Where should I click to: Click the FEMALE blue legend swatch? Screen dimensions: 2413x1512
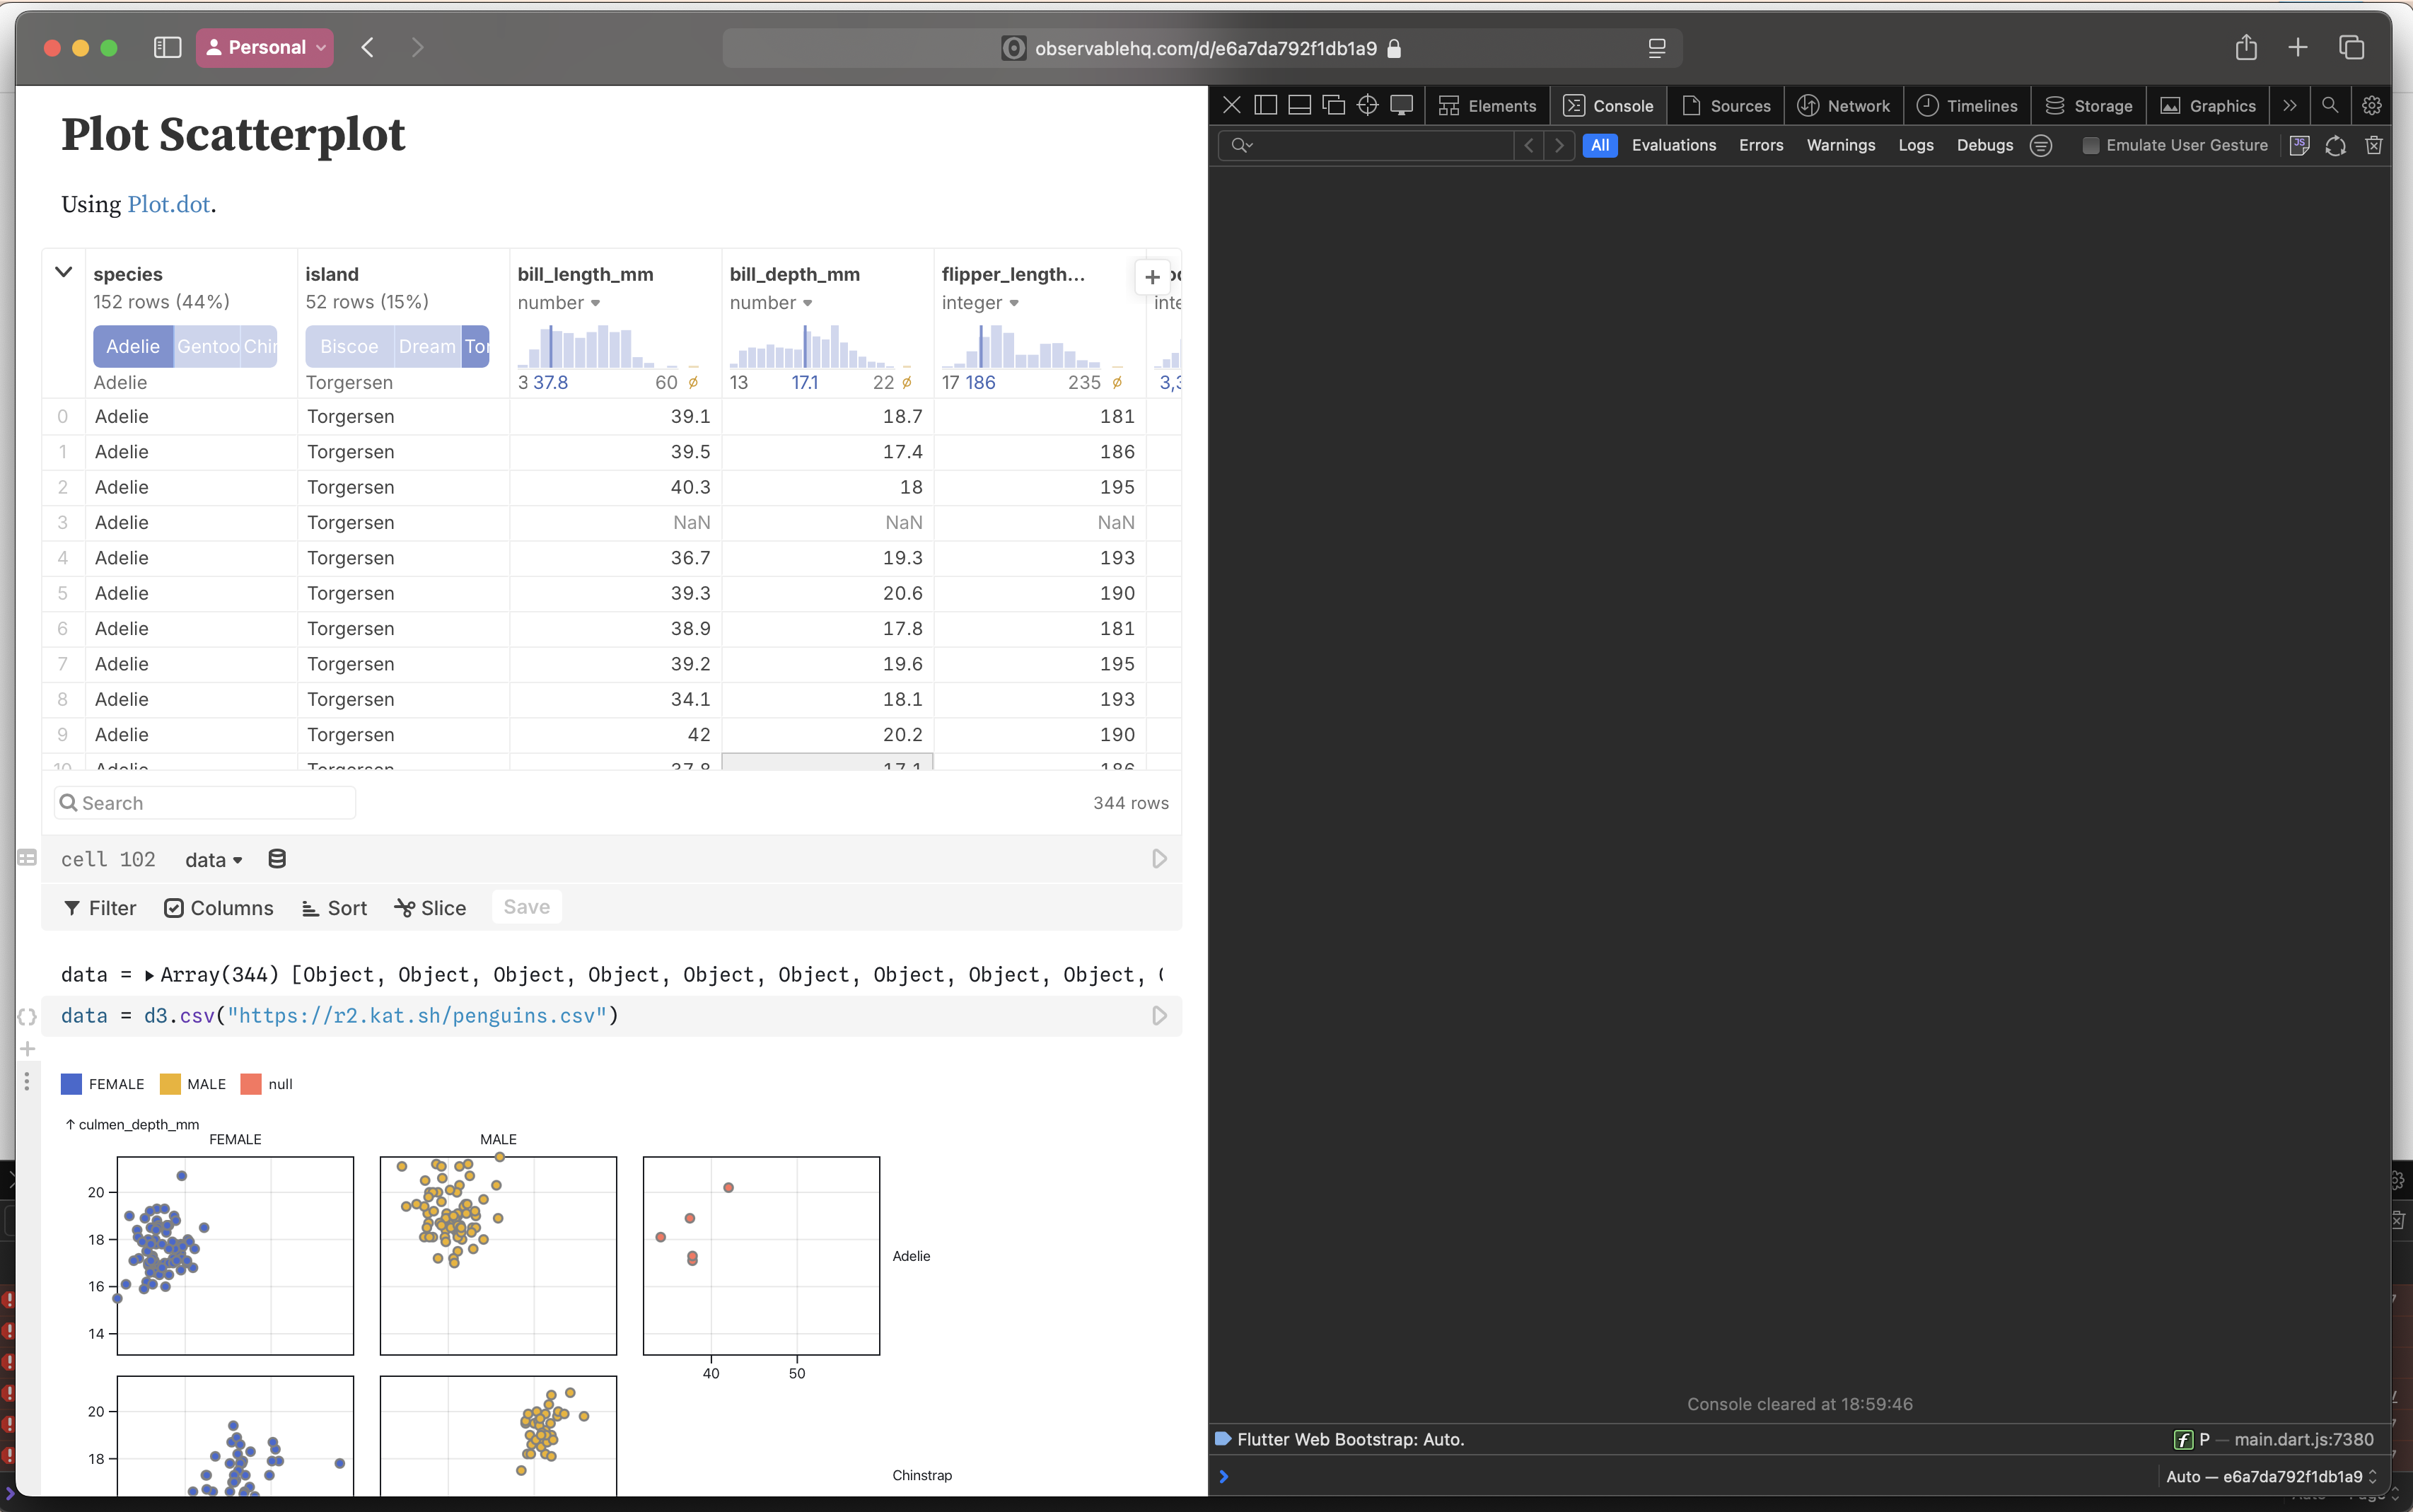tap(71, 1084)
